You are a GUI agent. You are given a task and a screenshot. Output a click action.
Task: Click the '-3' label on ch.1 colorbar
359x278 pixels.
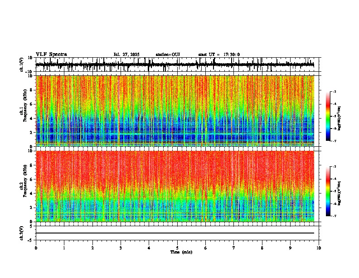point(334,91)
